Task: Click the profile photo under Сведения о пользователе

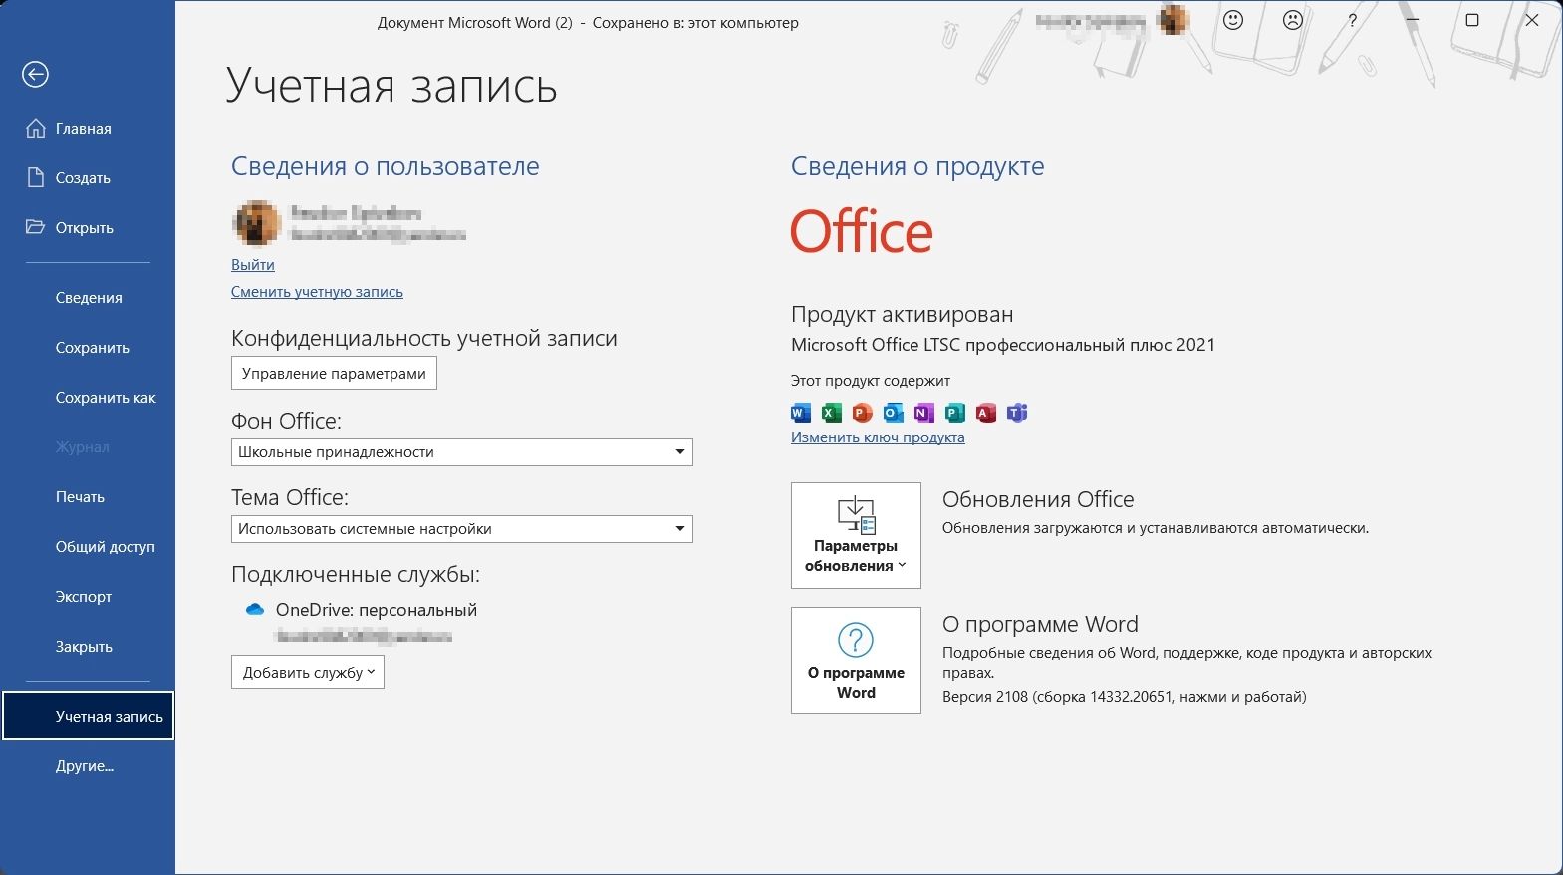Action: click(x=256, y=223)
